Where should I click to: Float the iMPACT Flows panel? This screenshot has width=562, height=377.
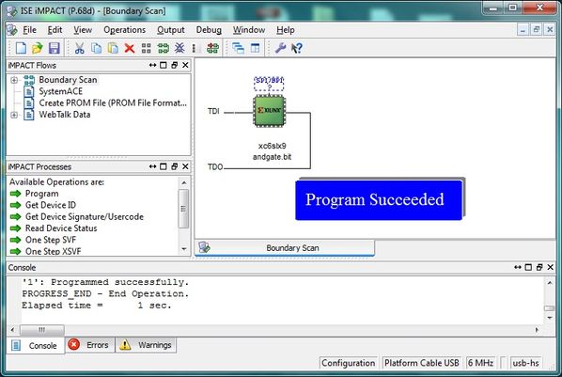174,65
